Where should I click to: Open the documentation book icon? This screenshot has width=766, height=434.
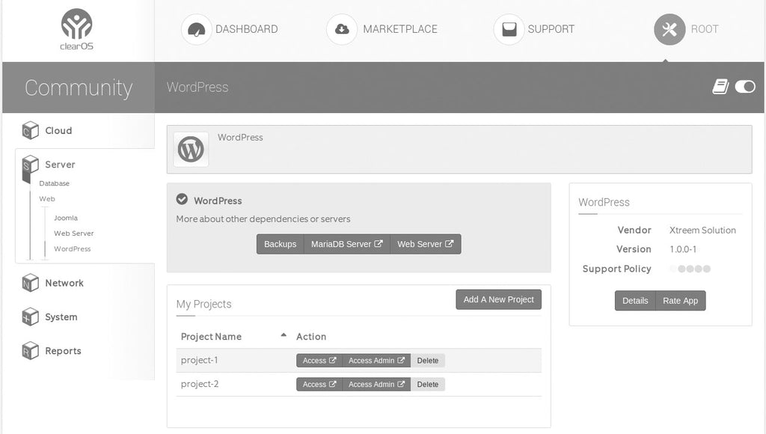click(x=720, y=87)
